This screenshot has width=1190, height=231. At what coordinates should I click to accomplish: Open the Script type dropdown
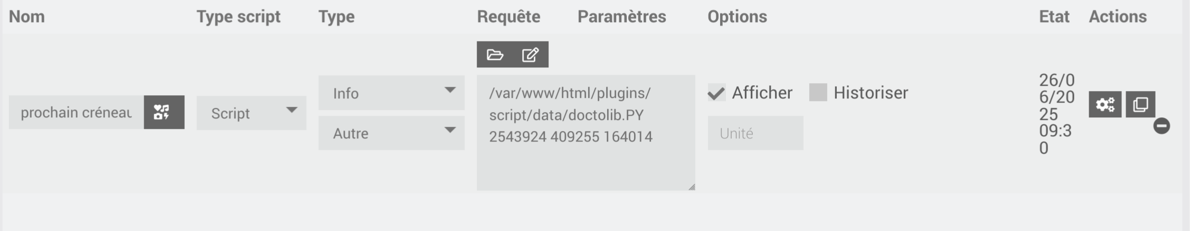[251, 113]
